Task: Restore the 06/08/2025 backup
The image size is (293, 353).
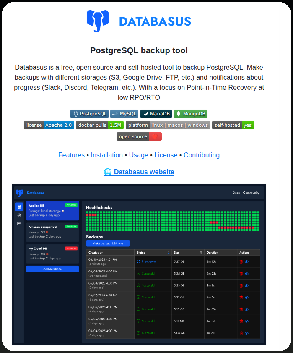Action: pyautogui.click(x=246, y=285)
